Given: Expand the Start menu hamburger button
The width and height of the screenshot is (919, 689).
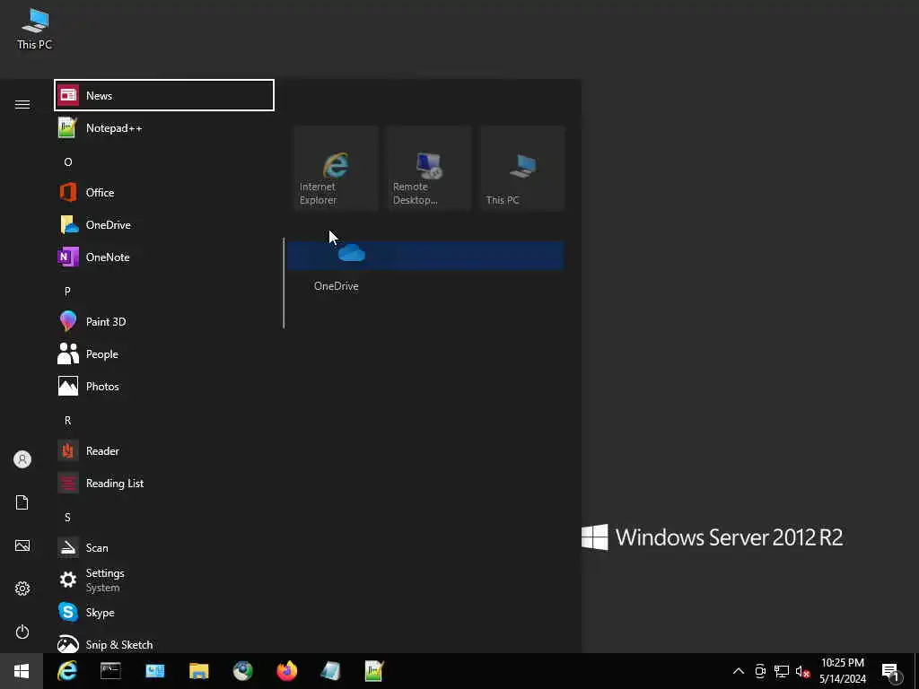Looking at the screenshot, I should click(22, 104).
